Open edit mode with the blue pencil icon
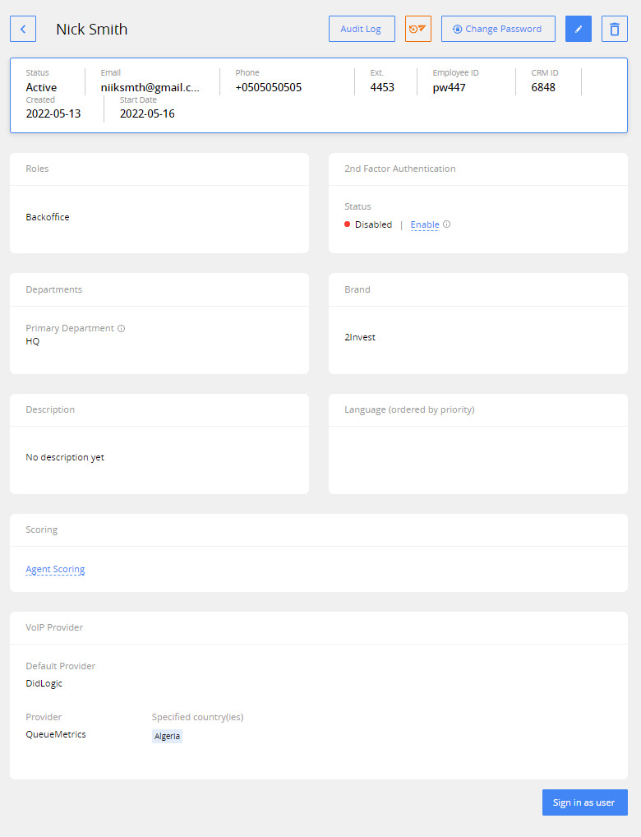This screenshot has width=641, height=837. 579,29
